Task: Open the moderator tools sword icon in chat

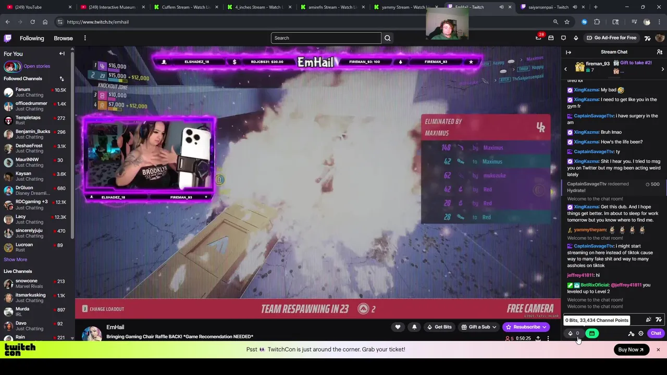Action: pos(631,333)
